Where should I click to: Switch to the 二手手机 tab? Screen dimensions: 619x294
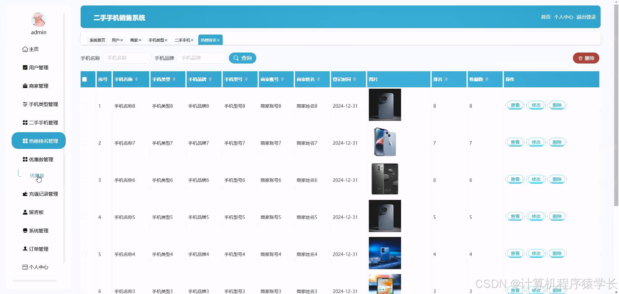(x=182, y=40)
